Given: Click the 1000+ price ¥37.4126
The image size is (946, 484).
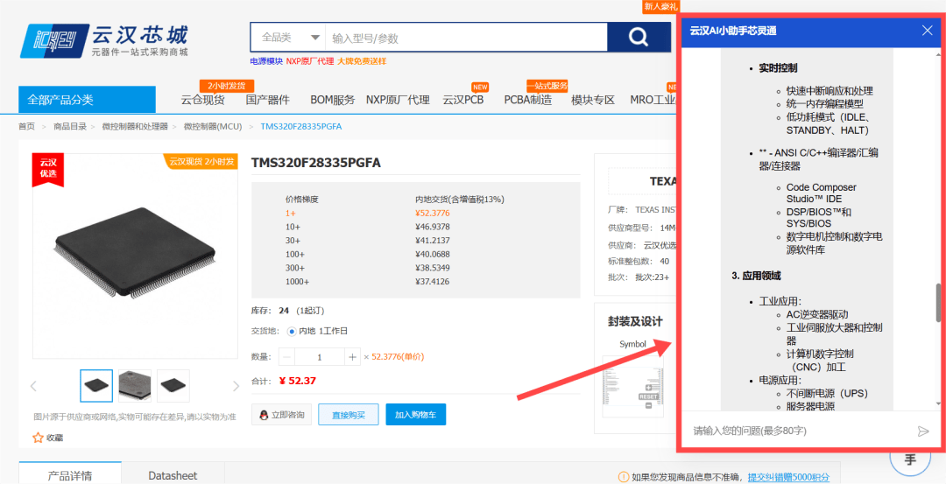Looking at the screenshot, I should [432, 282].
